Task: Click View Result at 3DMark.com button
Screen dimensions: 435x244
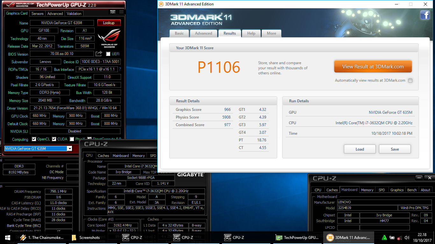Action: (373, 67)
